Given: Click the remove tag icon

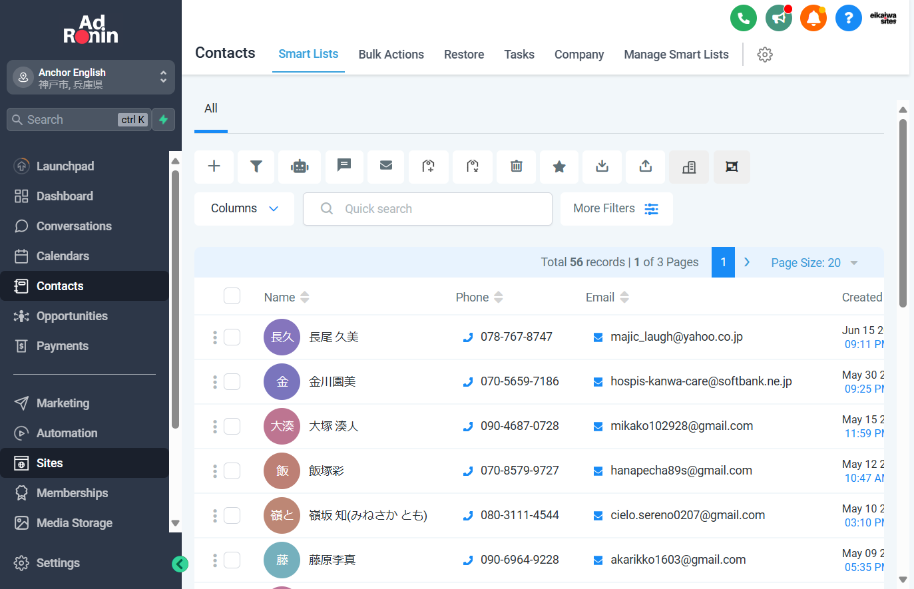Looking at the screenshot, I should click(x=473, y=166).
